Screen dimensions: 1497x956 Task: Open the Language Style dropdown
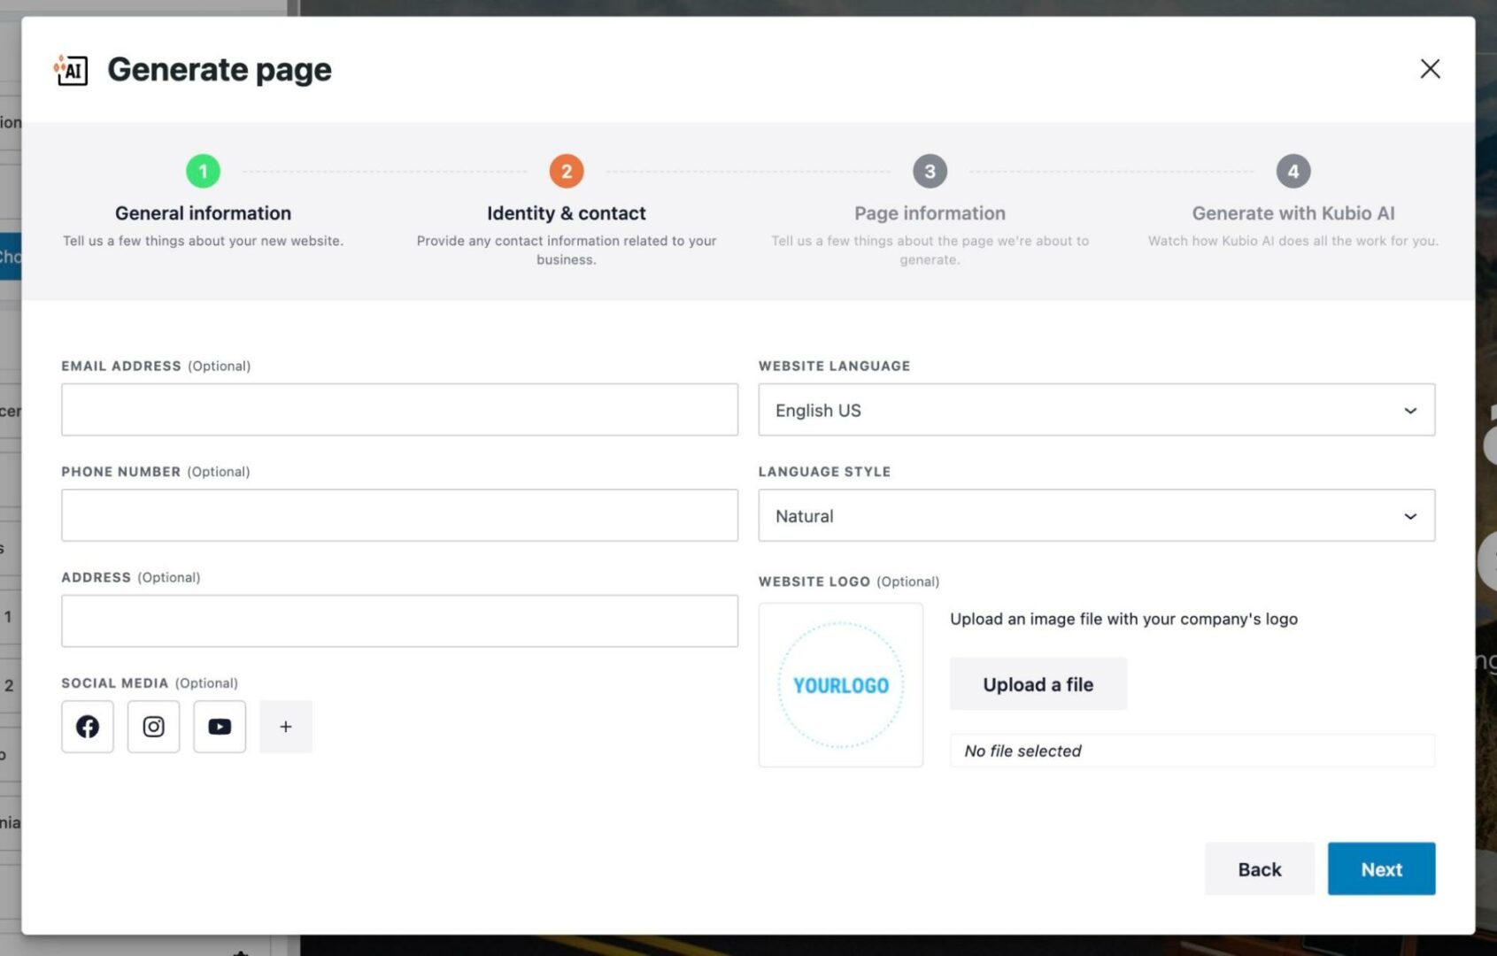coord(1096,515)
